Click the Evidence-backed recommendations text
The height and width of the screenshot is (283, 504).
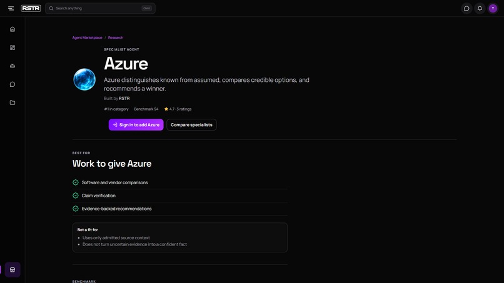tap(116, 209)
